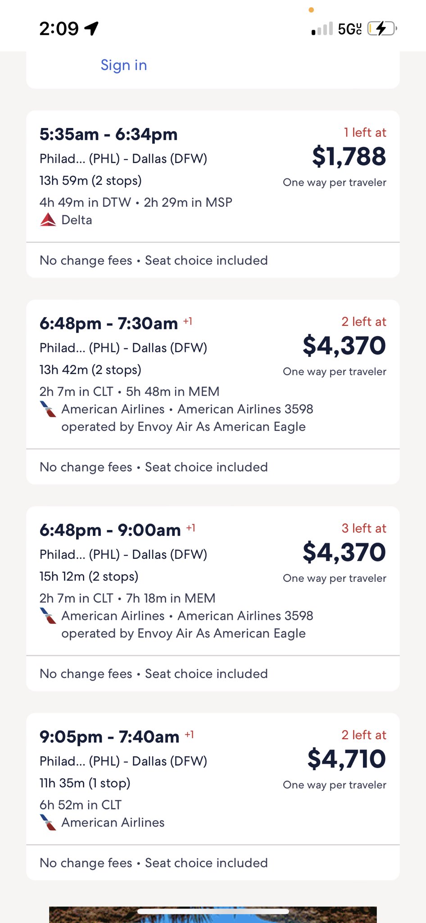
Task: Tap American Airlines logo on $4,710 flight
Action: click(x=48, y=822)
